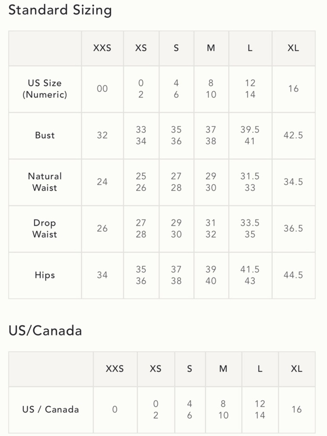Image resolution: width=327 pixels, height=436 pixels.
Task: Select the 39.5 41 bust cell for L
Action: tap(250, 135)
